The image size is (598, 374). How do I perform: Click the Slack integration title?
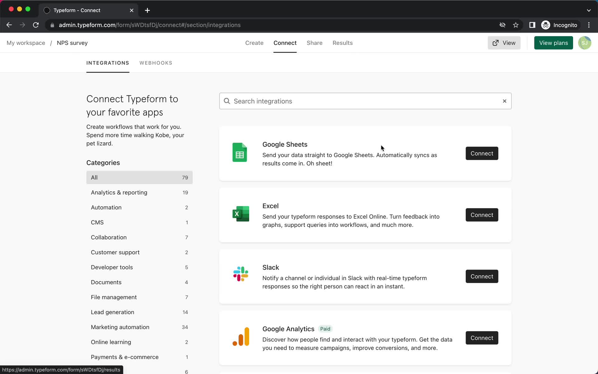(x=271, y=267)
